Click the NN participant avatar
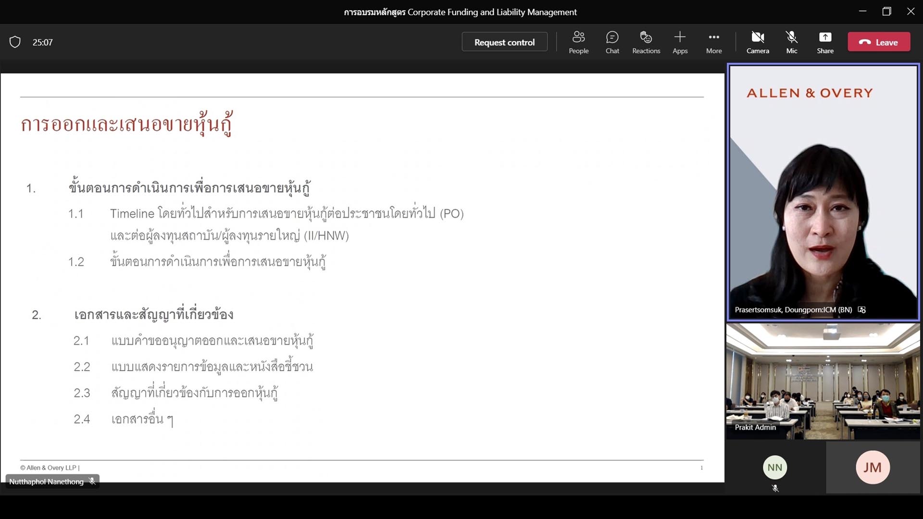The image size is (923, 519). pyautogui.click(x=774, y=467)
